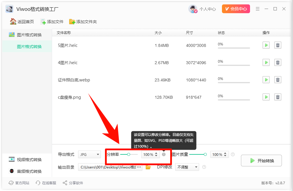This screenshot has height=191, width=293.
Task: Open the hamburger menu icon in title bar
Action: tap(258, 9)
